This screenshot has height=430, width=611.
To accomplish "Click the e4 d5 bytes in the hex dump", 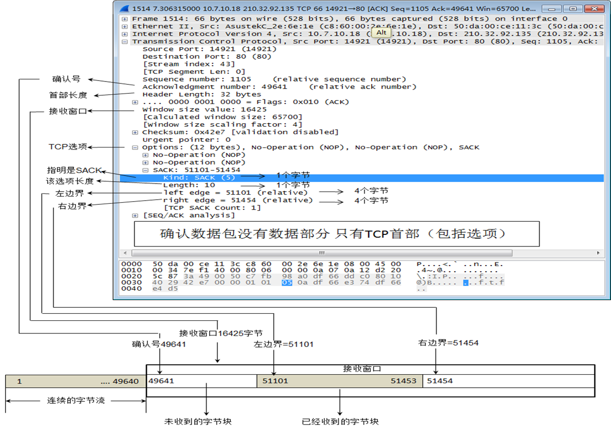I will (x=165, y=289).
